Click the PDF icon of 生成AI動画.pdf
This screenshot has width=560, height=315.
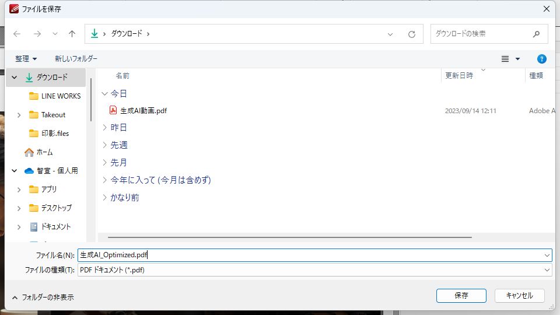point(113,110)
